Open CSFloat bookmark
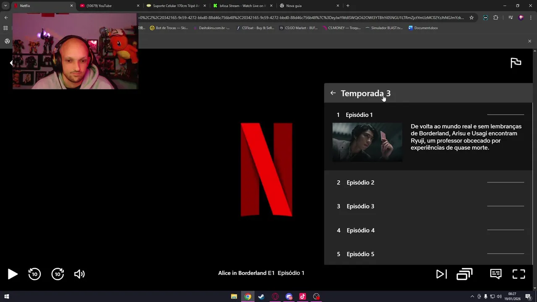The image size is (537, 302). point(255,28)
